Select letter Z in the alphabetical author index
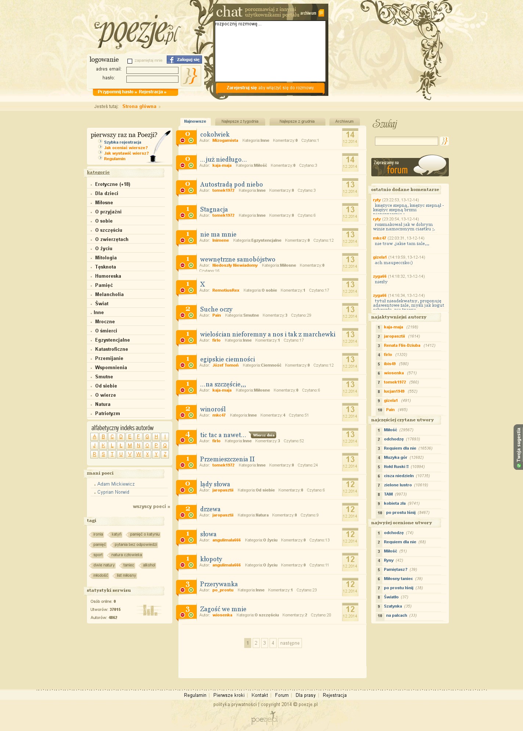This screenshot has width=523, height=731. pos(165,454)
